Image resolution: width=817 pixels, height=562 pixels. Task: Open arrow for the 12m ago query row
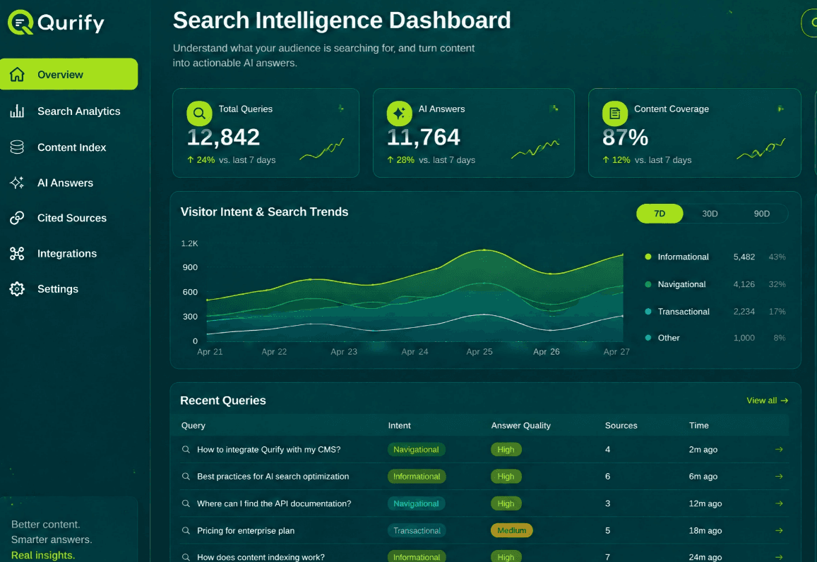779,503
